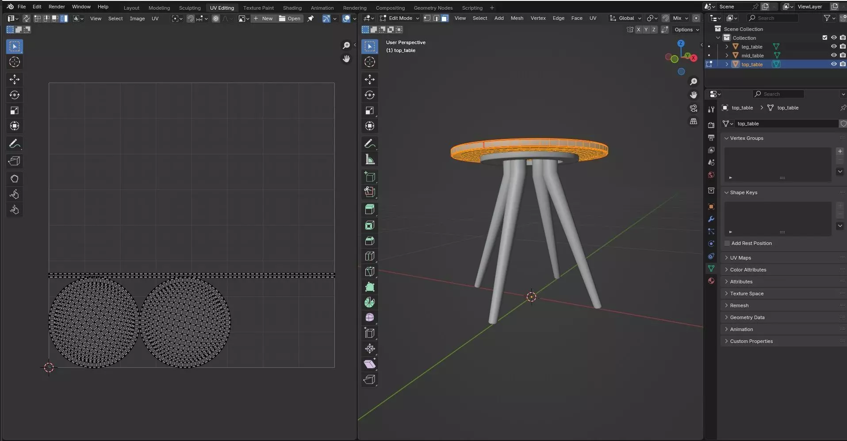Disable leg_table in renders
This screenshot has height=441, width=847.
click(843, 46)
